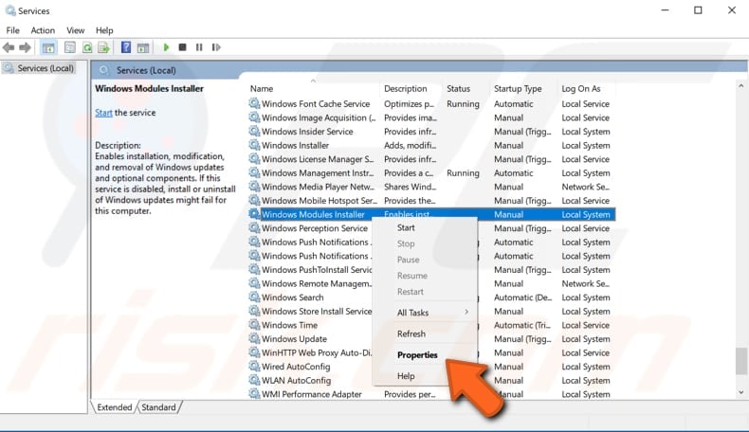Viewport: 749px width, 432px height.
Task: Open the View menu
Action: click(76, 30)
